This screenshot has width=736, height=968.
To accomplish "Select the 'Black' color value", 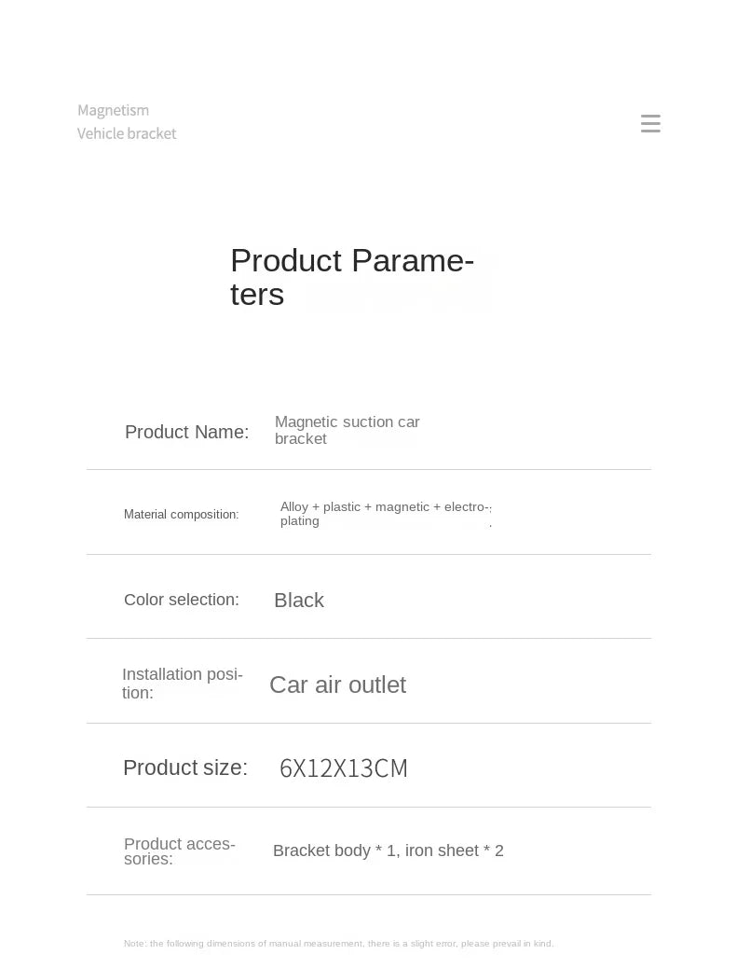I will 299,601.
